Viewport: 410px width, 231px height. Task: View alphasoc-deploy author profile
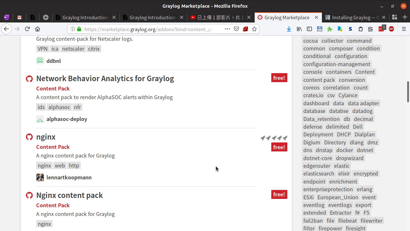67,119
